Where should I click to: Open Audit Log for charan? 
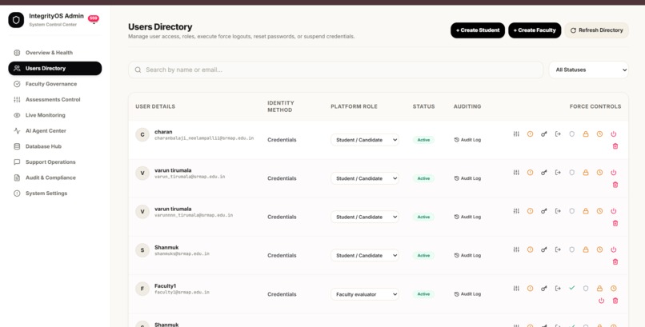(467, 140)
